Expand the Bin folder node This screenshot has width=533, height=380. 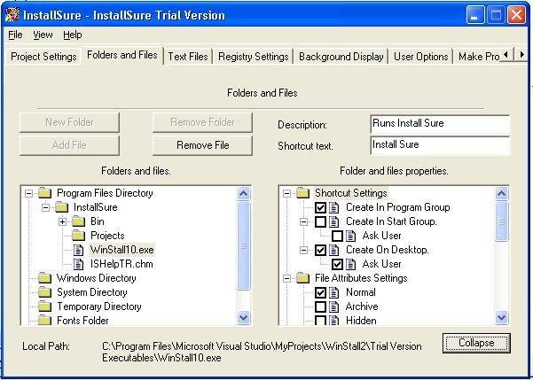pyautogui.click(x=62, y=221)
